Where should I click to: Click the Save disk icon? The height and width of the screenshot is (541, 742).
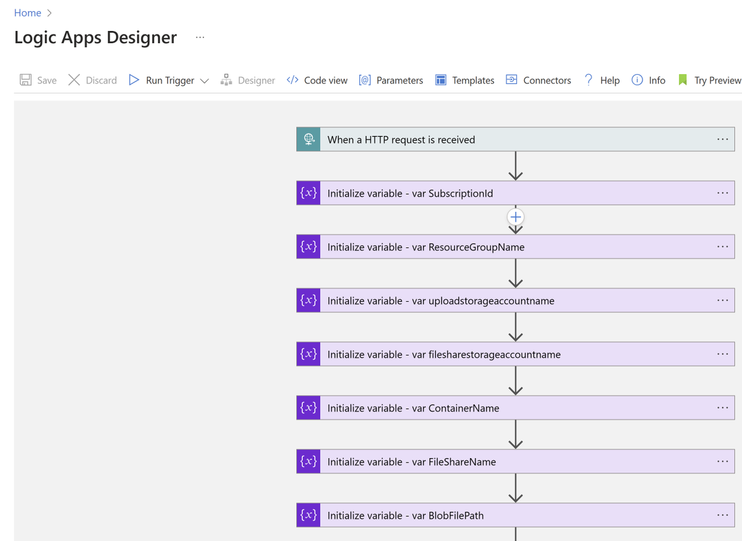point(25,80)
